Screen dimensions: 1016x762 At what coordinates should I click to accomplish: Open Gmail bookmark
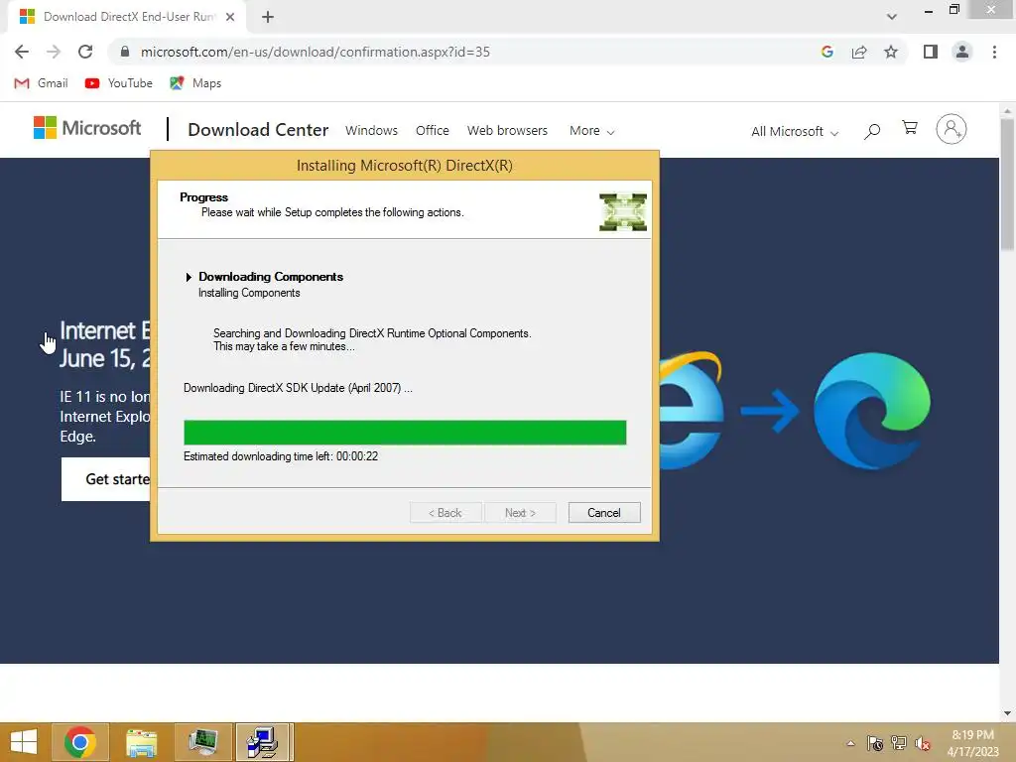[41, 83]
